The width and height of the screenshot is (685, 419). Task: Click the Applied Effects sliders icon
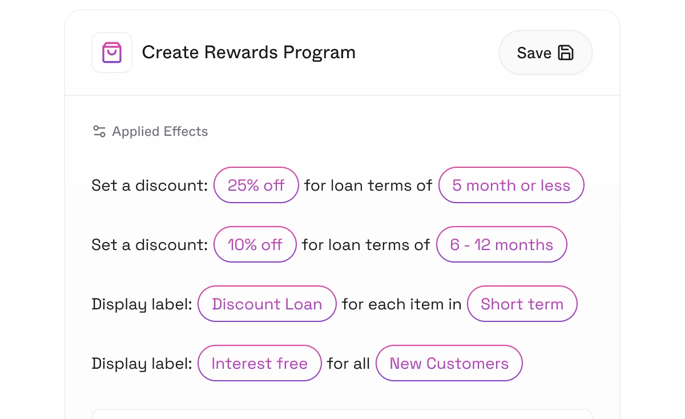99,131
